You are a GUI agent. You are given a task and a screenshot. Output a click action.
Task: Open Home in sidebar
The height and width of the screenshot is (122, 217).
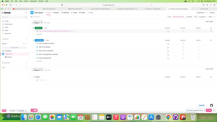tap(7, 21)
